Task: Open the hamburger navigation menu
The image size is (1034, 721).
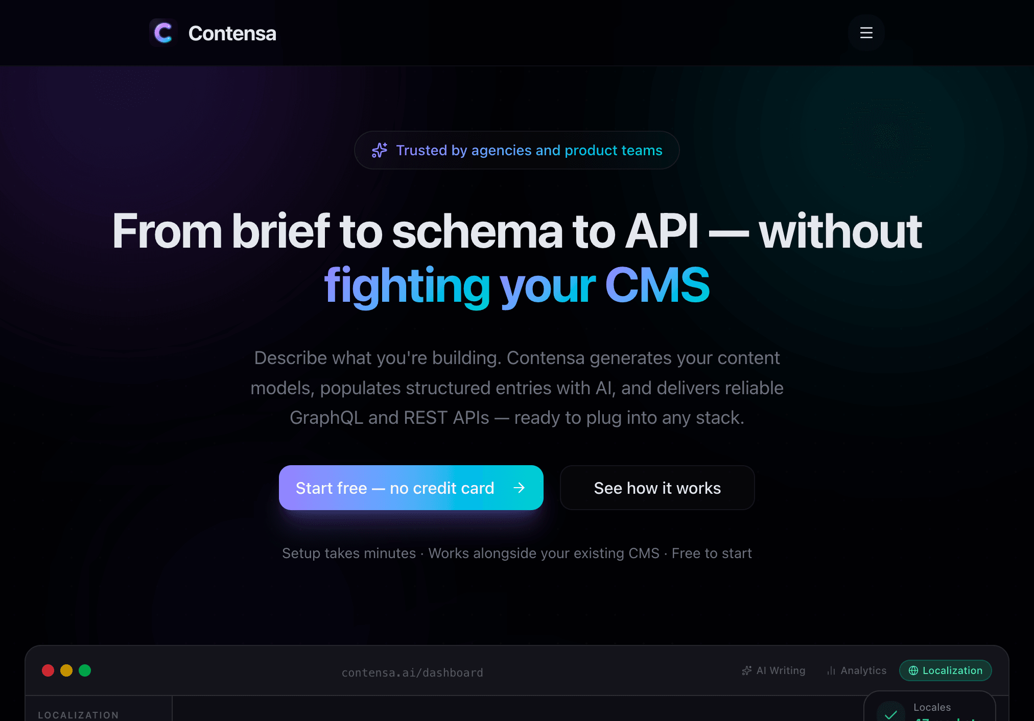Action: pyautogui.click(x=866, y=33)
